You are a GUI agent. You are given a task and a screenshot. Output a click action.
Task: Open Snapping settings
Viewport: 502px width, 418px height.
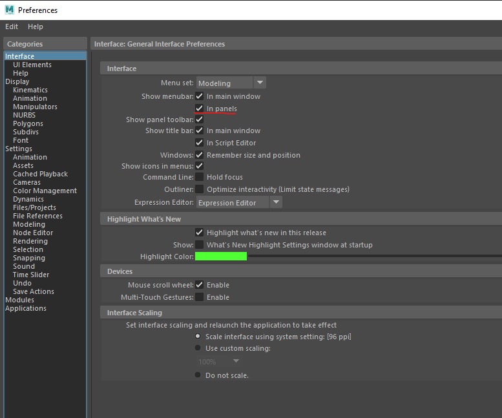(29, 258)
